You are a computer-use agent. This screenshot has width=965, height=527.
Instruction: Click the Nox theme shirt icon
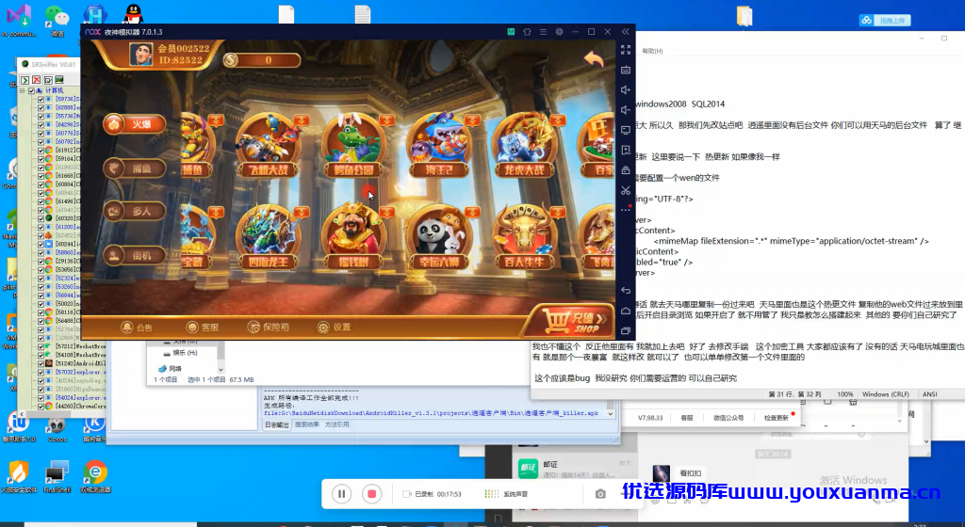coord(527,32)
